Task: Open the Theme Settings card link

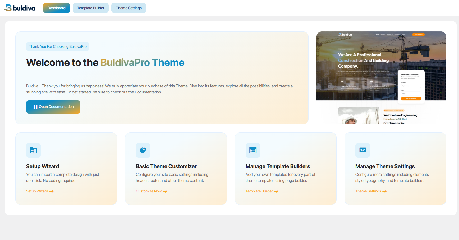Action: click(368, 191)
